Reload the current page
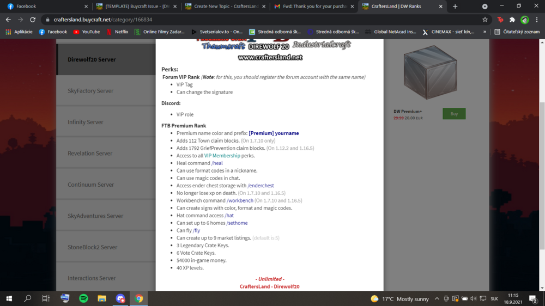 tap(33, 20)
